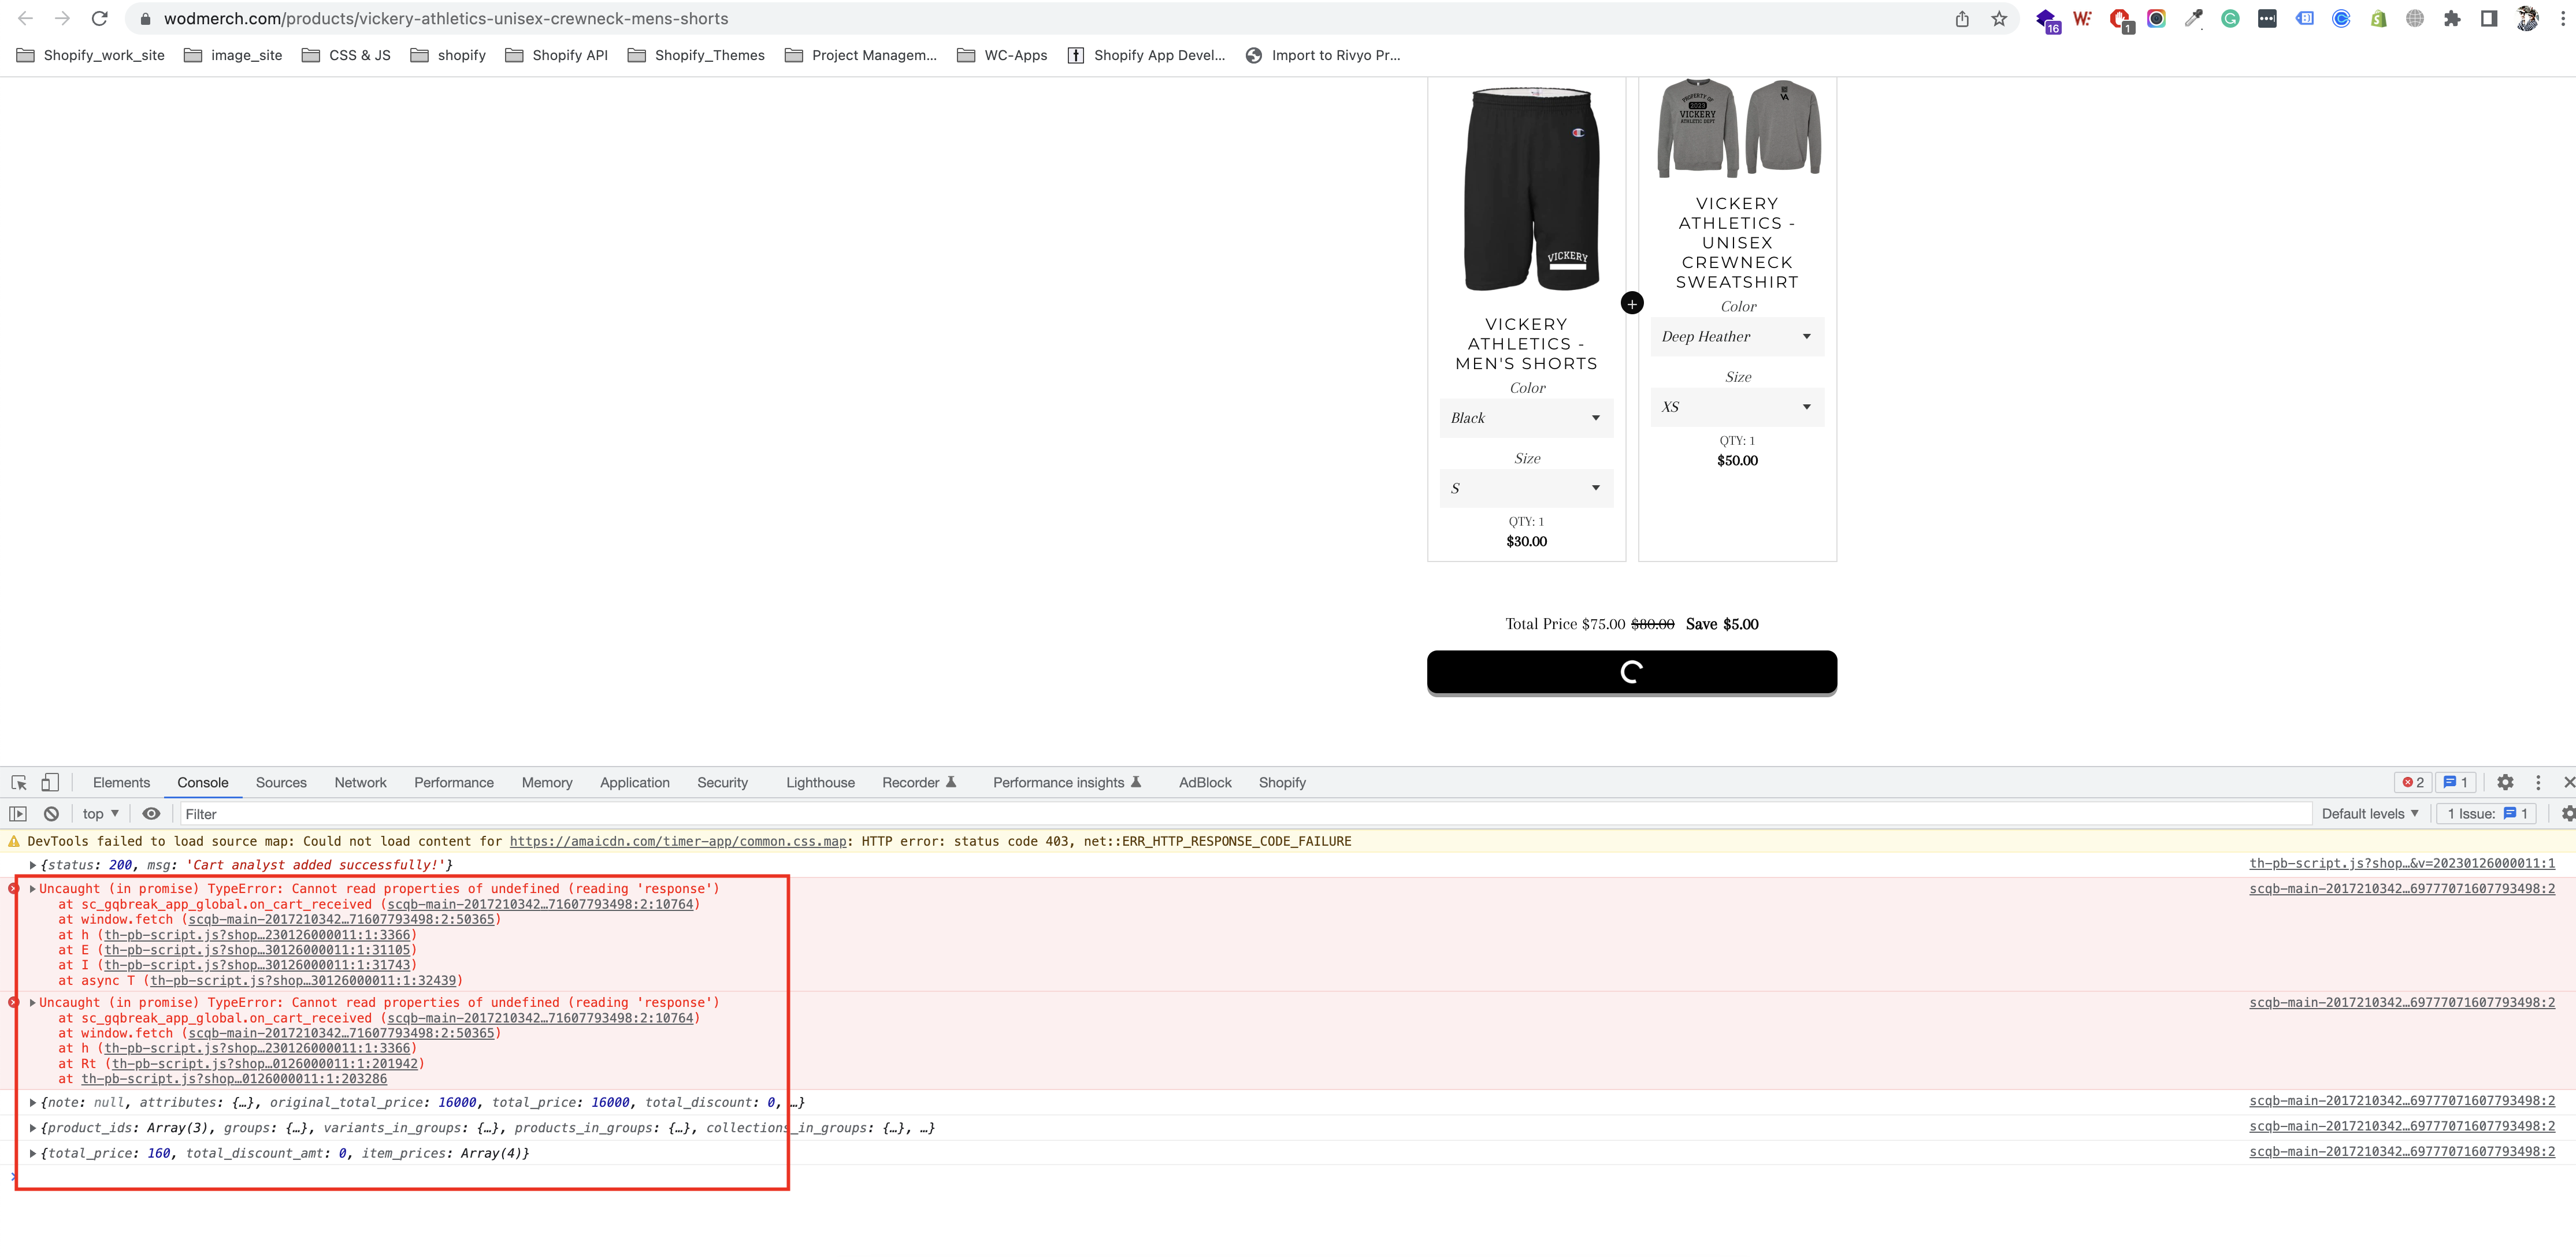This screenshot has width=2576, height=1257.
Task: Expand the total_price 160 object
Action: click(33, 1154)
